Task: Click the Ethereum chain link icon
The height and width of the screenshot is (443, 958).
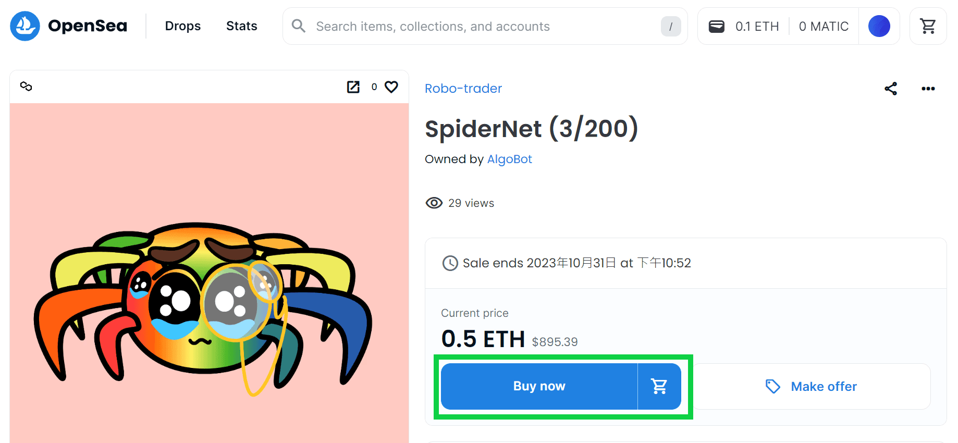Action: tap(26, 86)
